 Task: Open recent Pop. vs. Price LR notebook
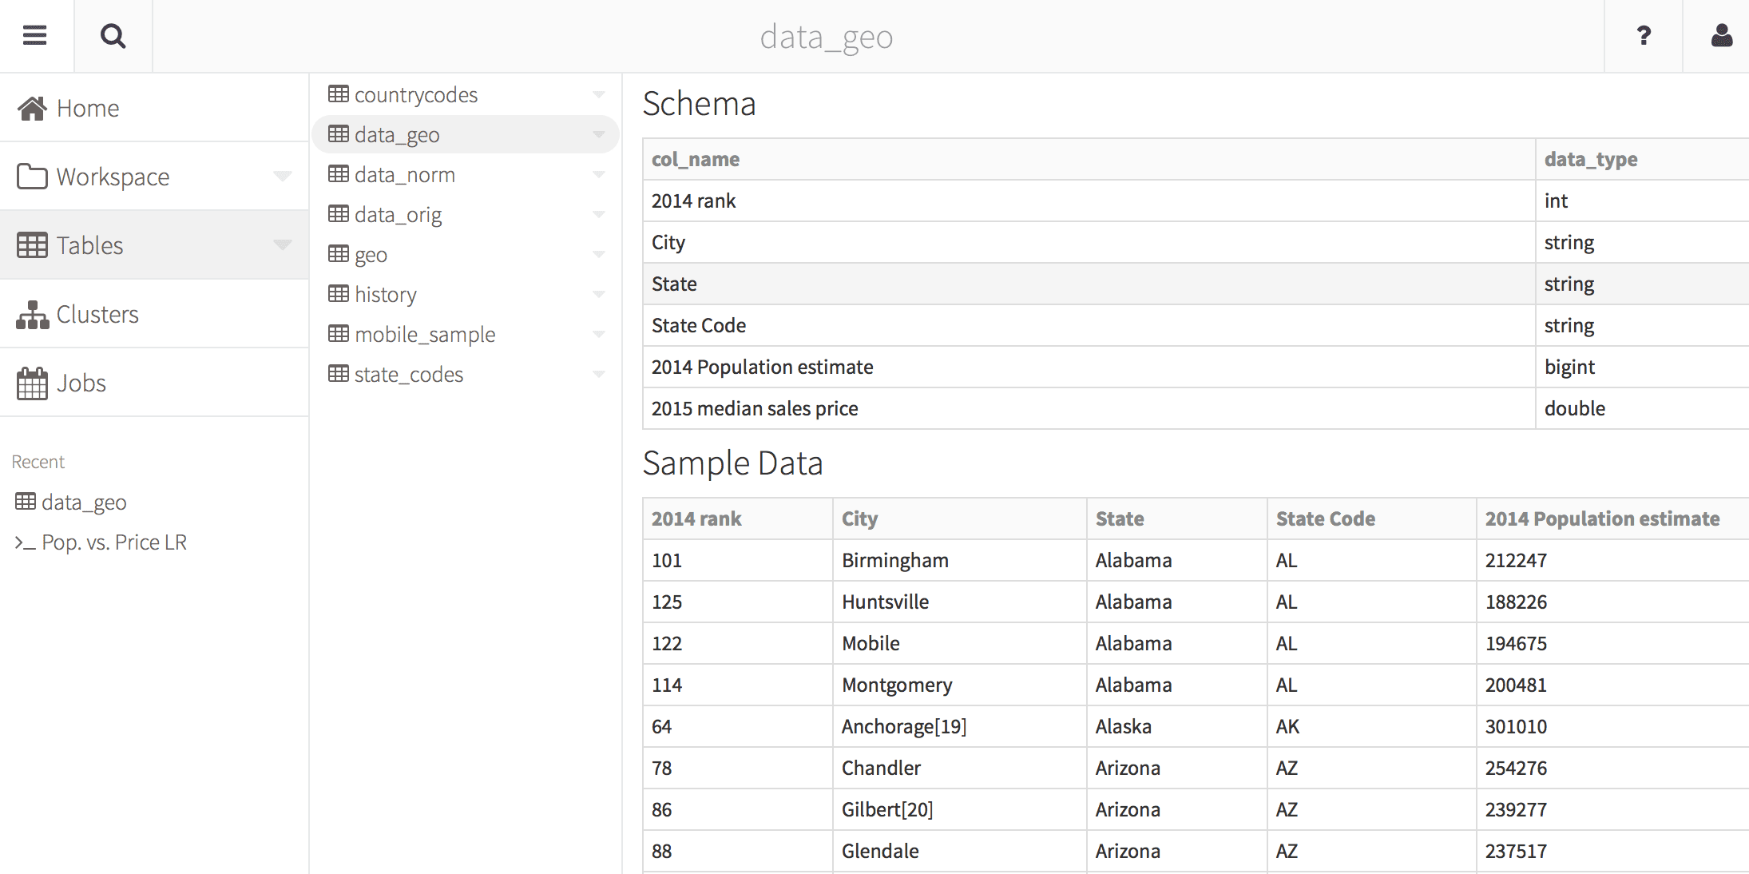(x=113, y=542)
